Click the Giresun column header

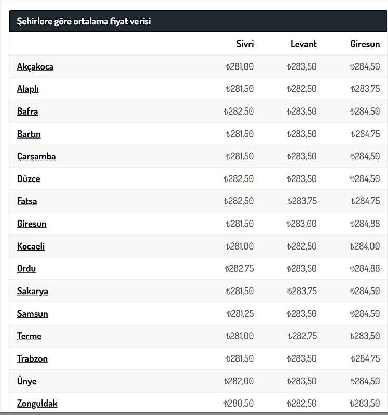click(365, 44)
